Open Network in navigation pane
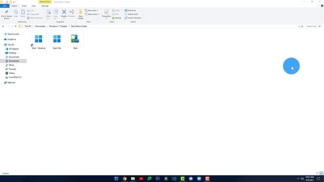 (10, 82)
